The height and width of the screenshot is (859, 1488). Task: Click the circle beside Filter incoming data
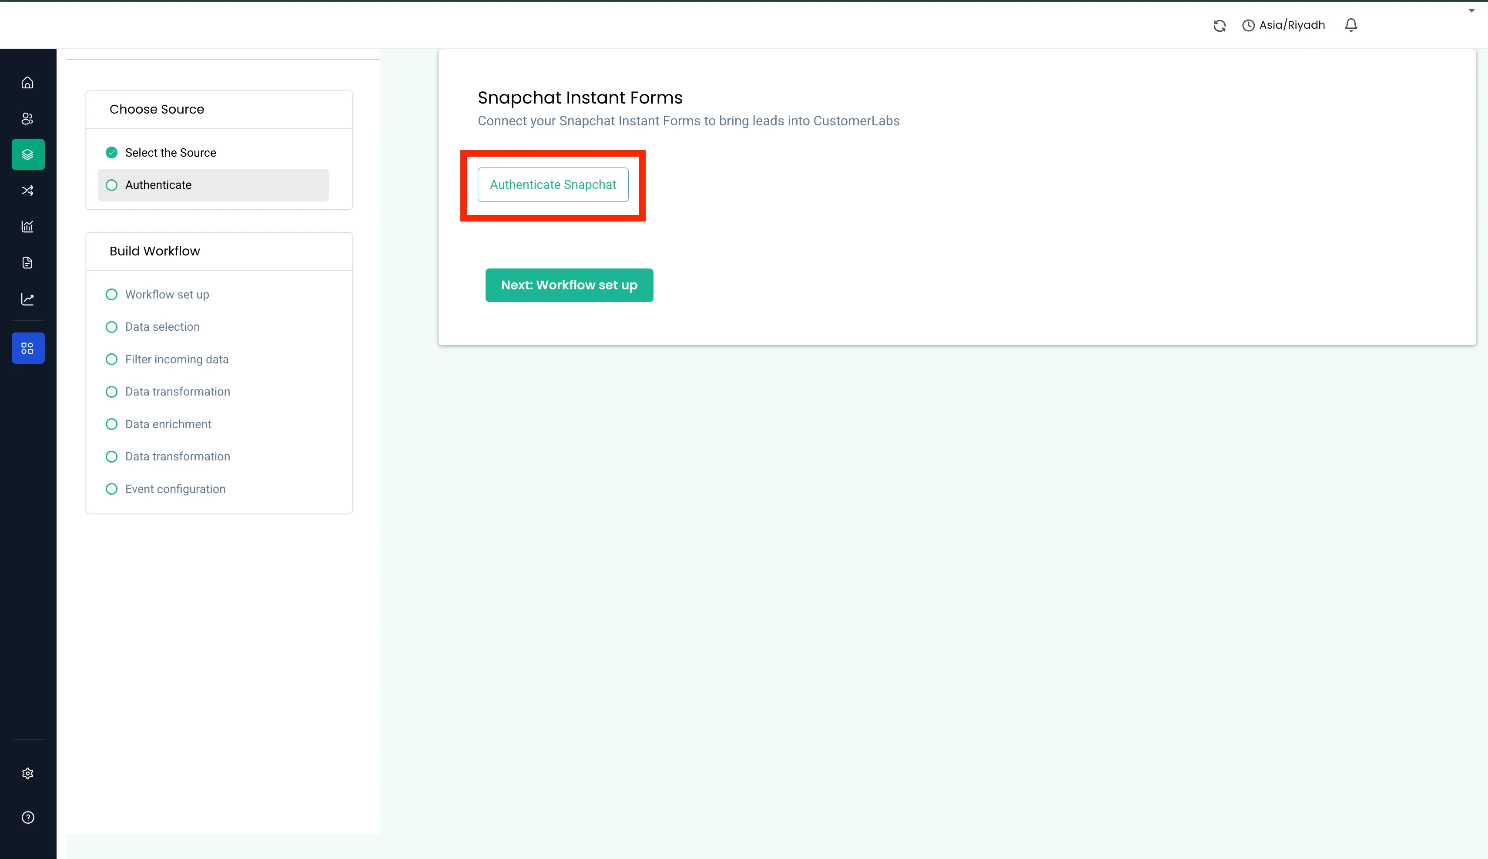(111, 359)
